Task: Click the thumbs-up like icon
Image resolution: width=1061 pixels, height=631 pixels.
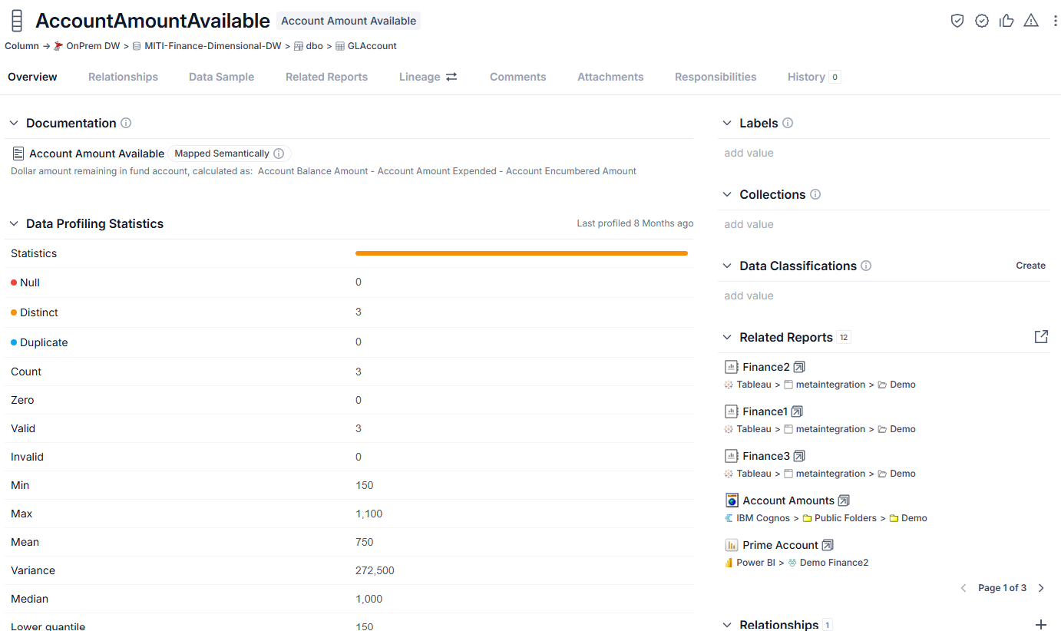Action: pyautogui.click(x=1006, y=21)
